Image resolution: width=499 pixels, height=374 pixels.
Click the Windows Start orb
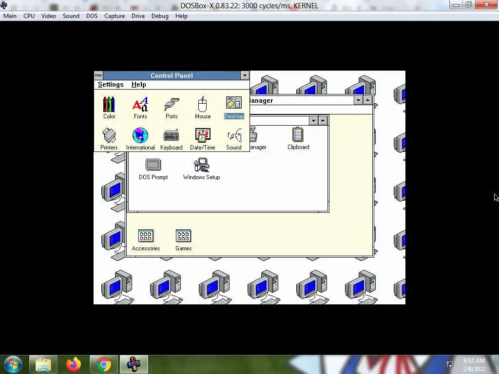(13, 364)
